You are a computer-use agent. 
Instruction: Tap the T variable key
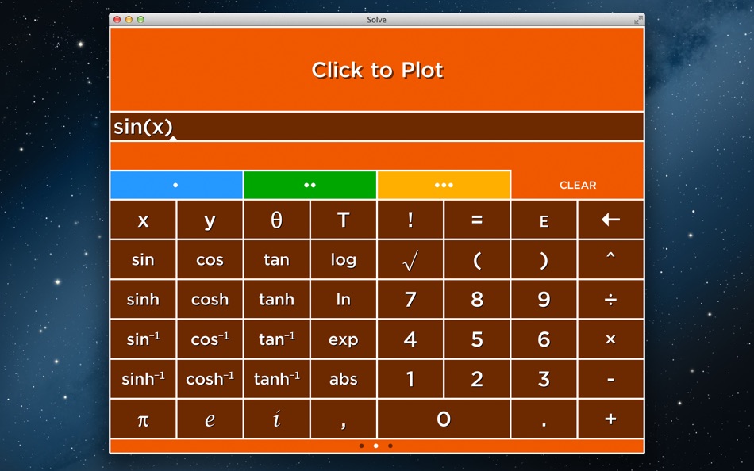click(344, 220)
